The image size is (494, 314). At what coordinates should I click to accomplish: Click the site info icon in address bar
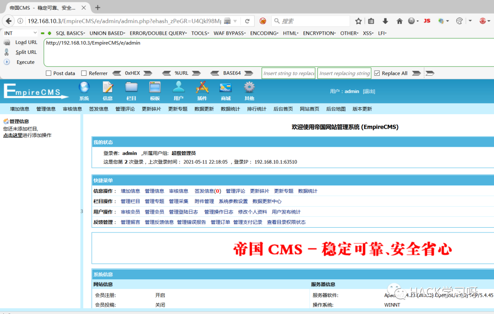[x=20, y=21]
